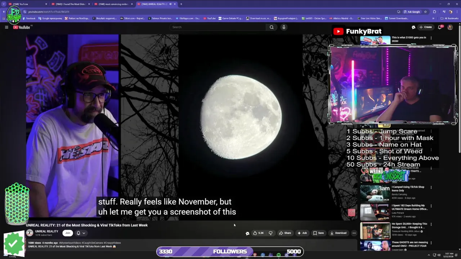
Task: Mute the playing UNREAL REALITY tab
Action: 170,4
